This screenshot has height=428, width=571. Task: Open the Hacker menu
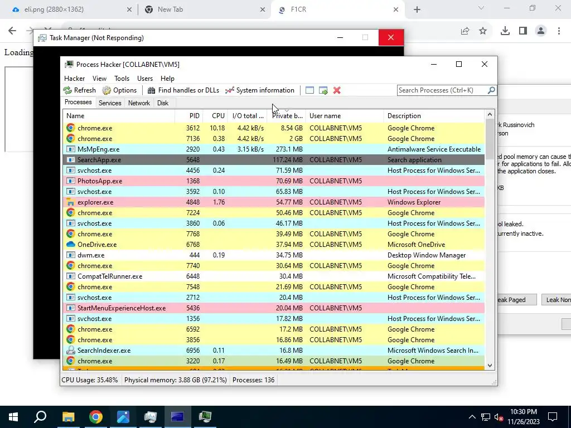74,78
